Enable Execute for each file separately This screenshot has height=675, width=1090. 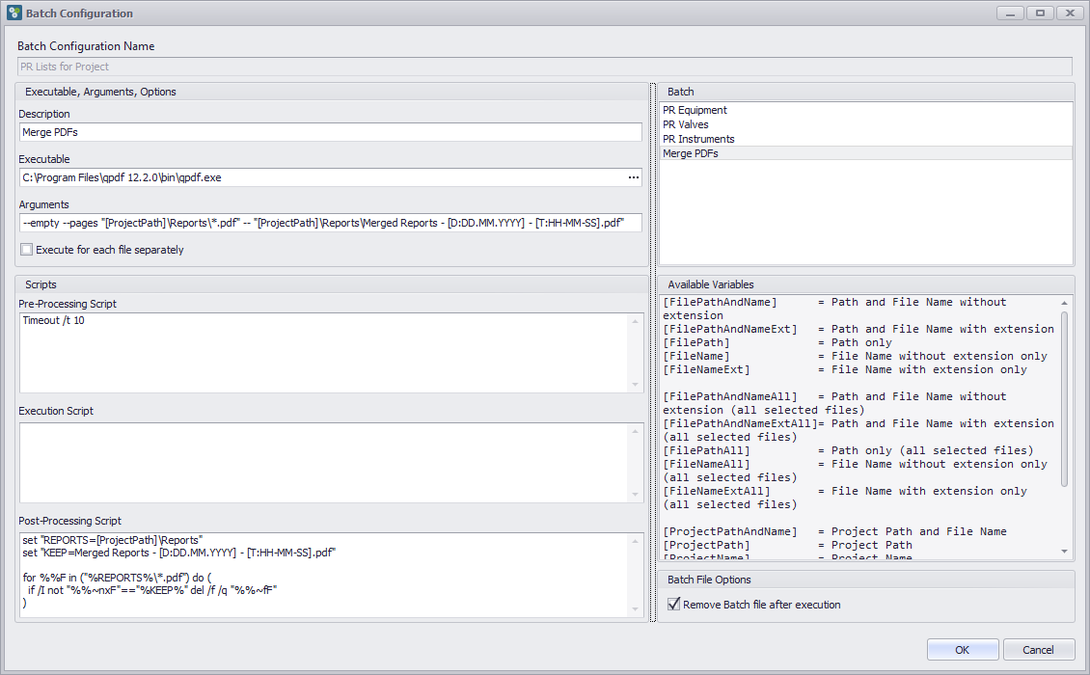(x=27, y=250)
